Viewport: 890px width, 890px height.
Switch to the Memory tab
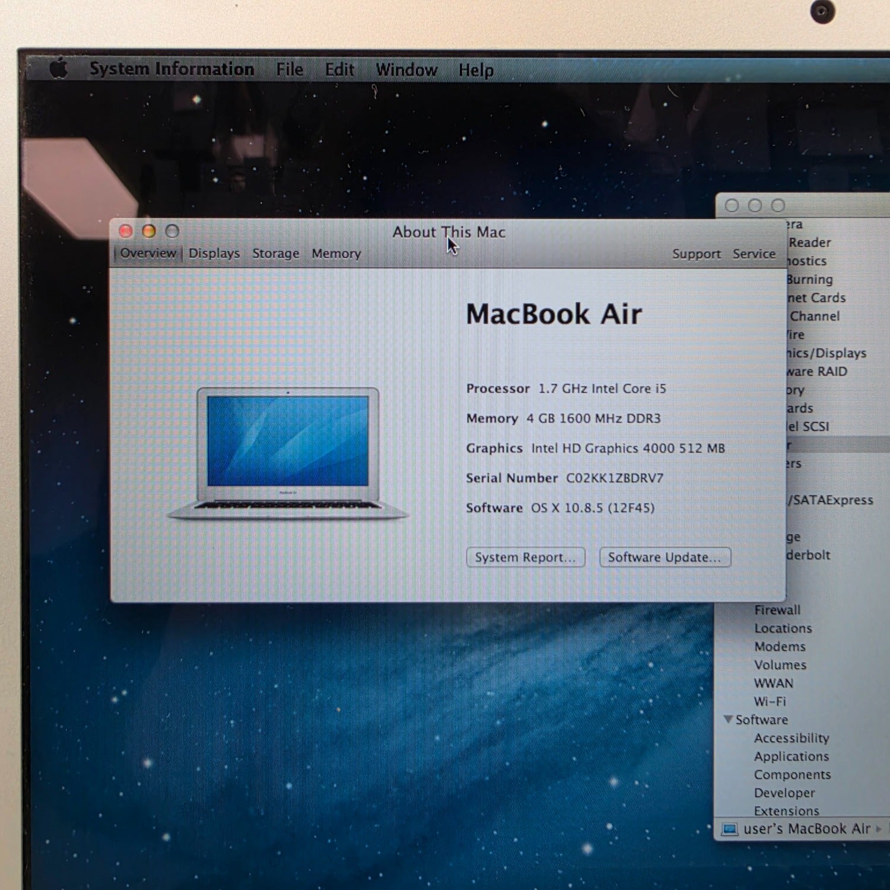pos(336,253)
